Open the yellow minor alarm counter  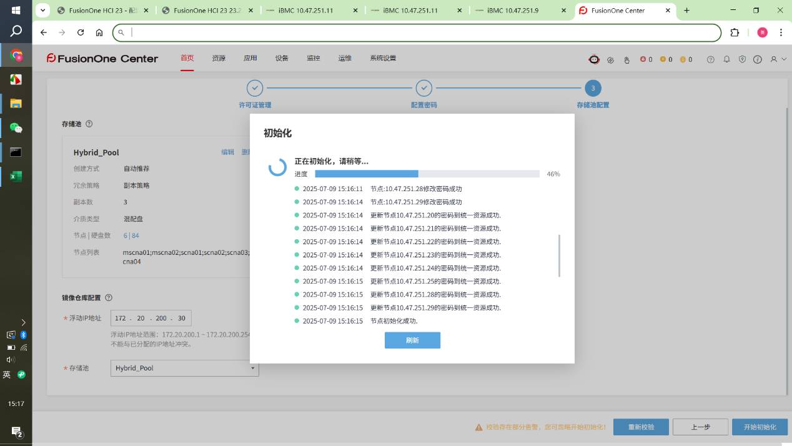(686, 59)
